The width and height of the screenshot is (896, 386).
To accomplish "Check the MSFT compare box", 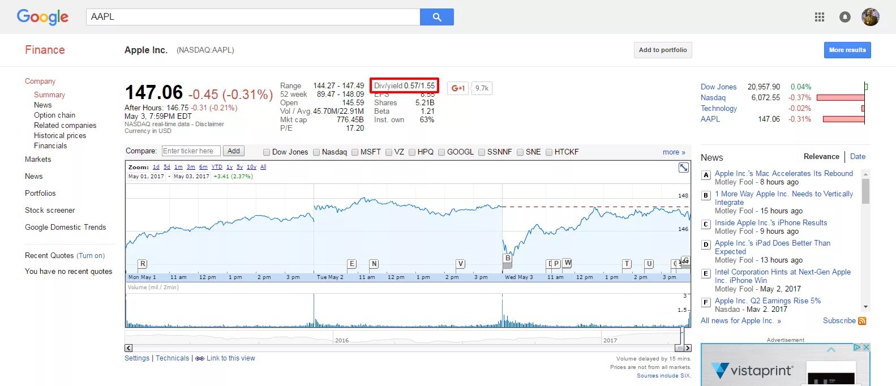I will [x=355, y=152].
